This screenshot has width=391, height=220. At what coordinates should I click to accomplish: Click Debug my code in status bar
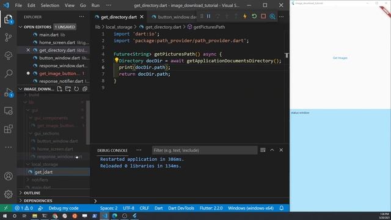click(64, 208)
